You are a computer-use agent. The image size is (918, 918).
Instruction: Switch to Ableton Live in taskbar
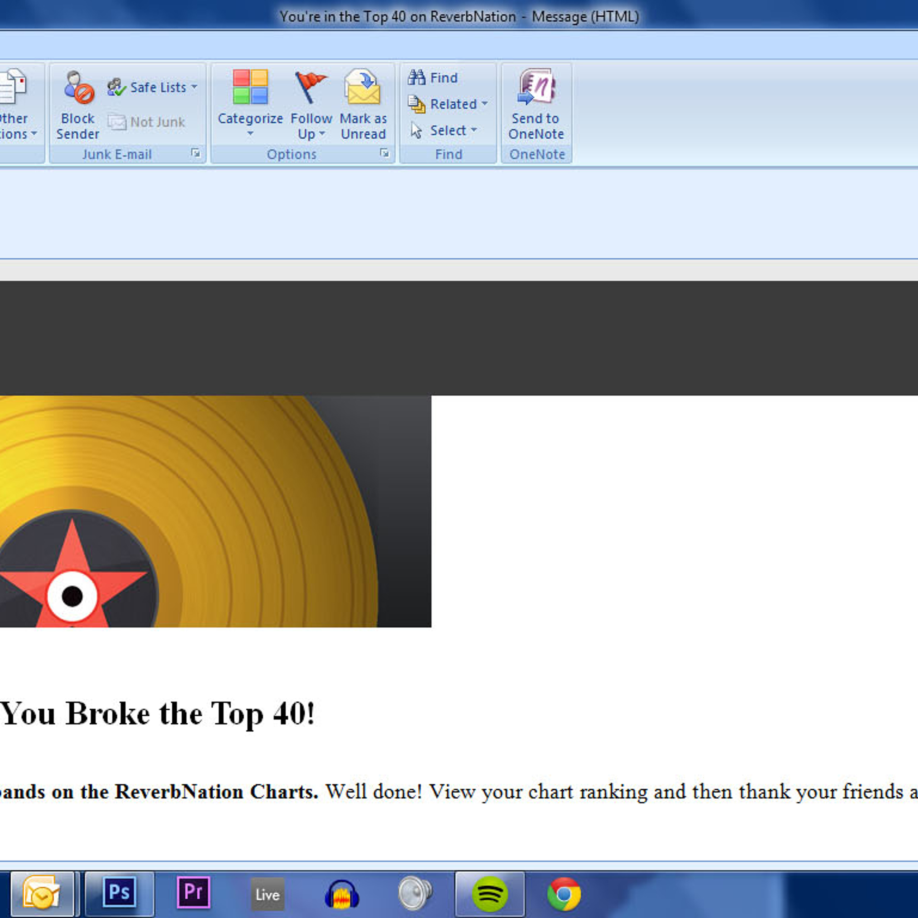[267, 894]
